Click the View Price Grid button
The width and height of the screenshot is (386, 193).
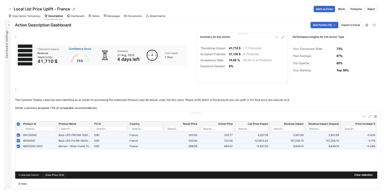(54, 175)
